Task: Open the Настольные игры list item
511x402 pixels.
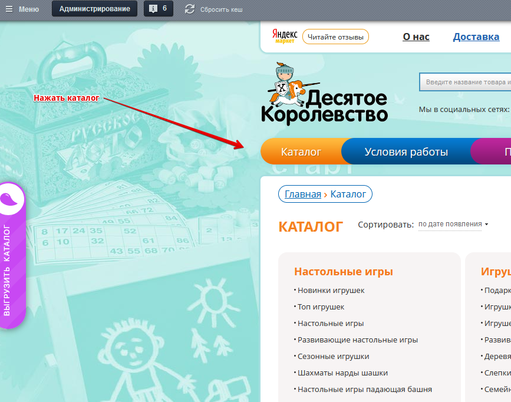Action: tap(331, 324)
